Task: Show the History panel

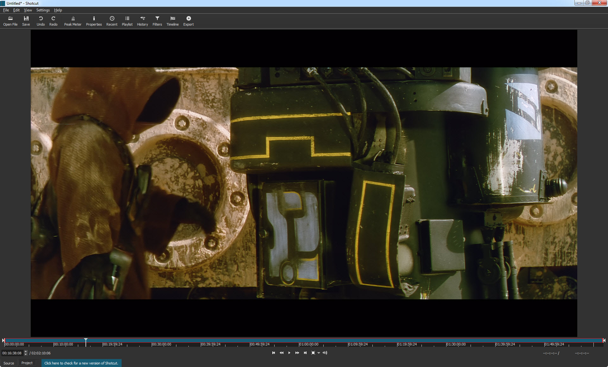Action: (x=142, y=21)
